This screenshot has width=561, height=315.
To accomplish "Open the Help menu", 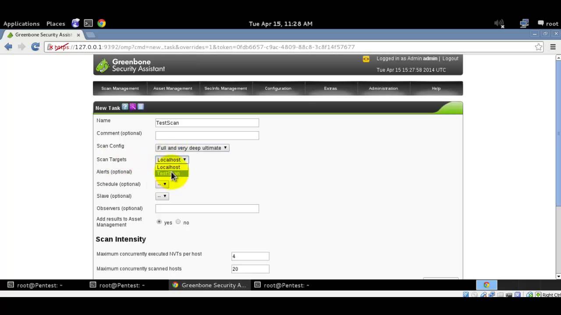I will coord(436,88).
